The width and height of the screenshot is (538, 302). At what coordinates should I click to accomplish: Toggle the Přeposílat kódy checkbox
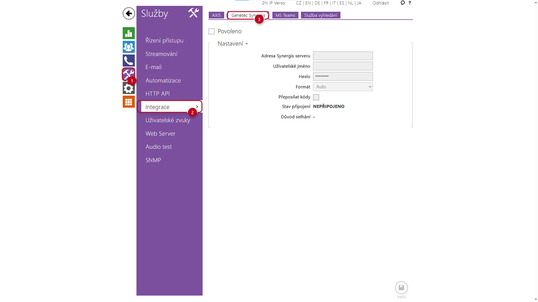pyautogui.click(x=316, y=97)
